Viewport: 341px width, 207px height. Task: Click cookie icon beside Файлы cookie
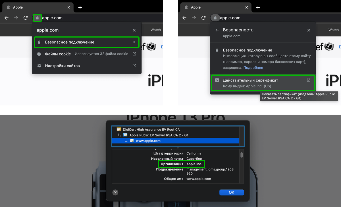pyautogui.click(x=39, y=54)
